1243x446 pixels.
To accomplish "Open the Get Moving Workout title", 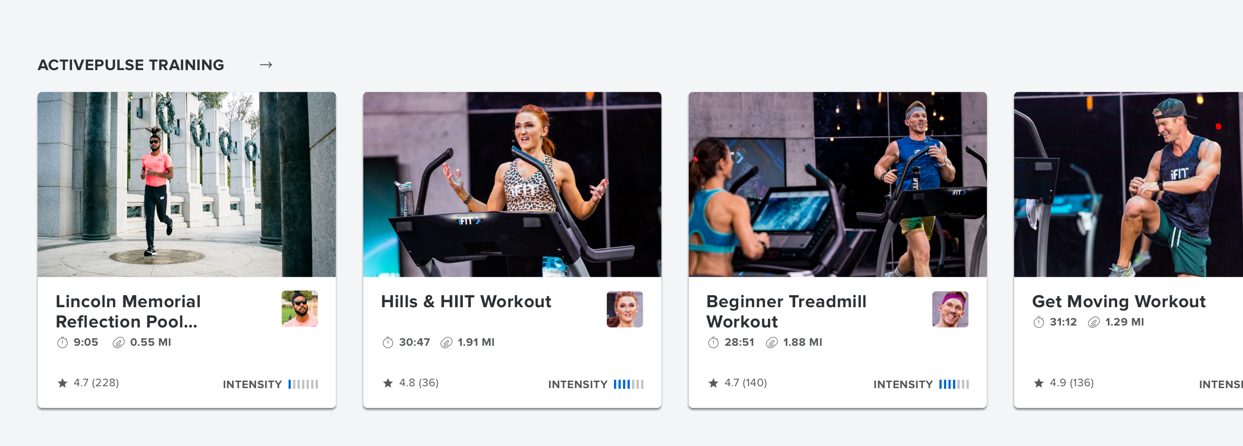I will (x=1119, y=302).
